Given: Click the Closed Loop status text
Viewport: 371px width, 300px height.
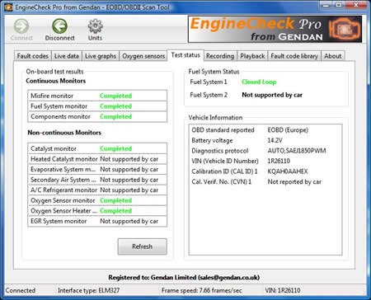Looking at the screenshot, I should (x=259, y=82).
